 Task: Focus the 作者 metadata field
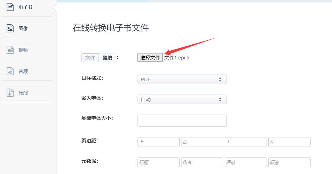click(202, 162)
